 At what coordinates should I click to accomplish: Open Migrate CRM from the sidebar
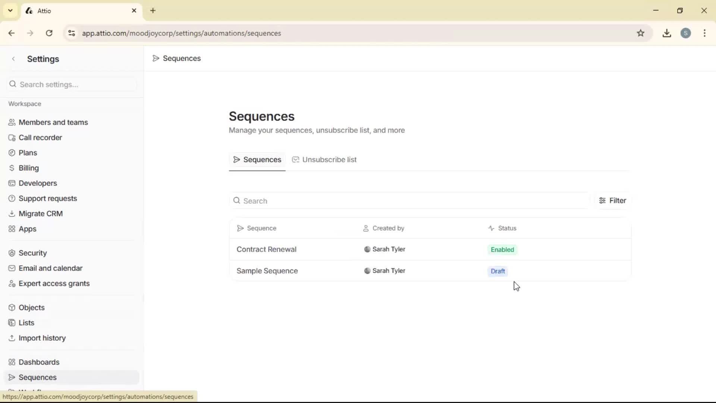point(41,213)
